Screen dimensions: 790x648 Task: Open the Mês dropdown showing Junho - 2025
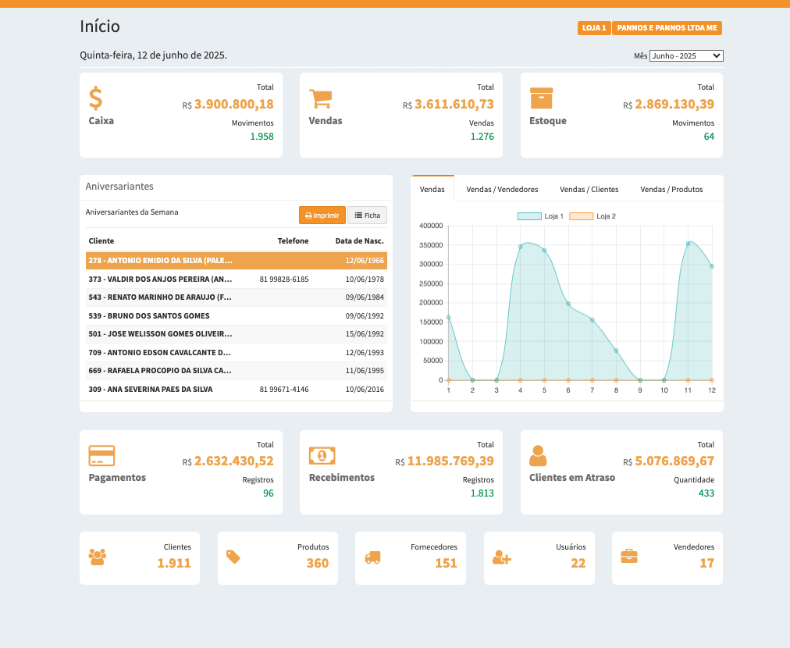pos(686,56)
